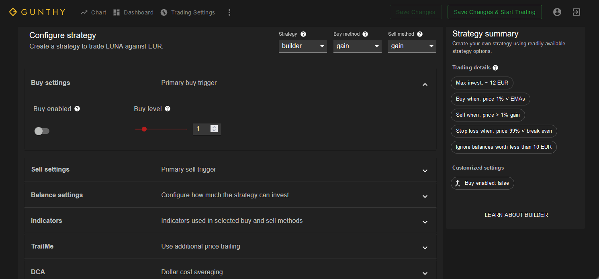Expand the TrailMe section
599x279 pixels.
click(231, 246)
